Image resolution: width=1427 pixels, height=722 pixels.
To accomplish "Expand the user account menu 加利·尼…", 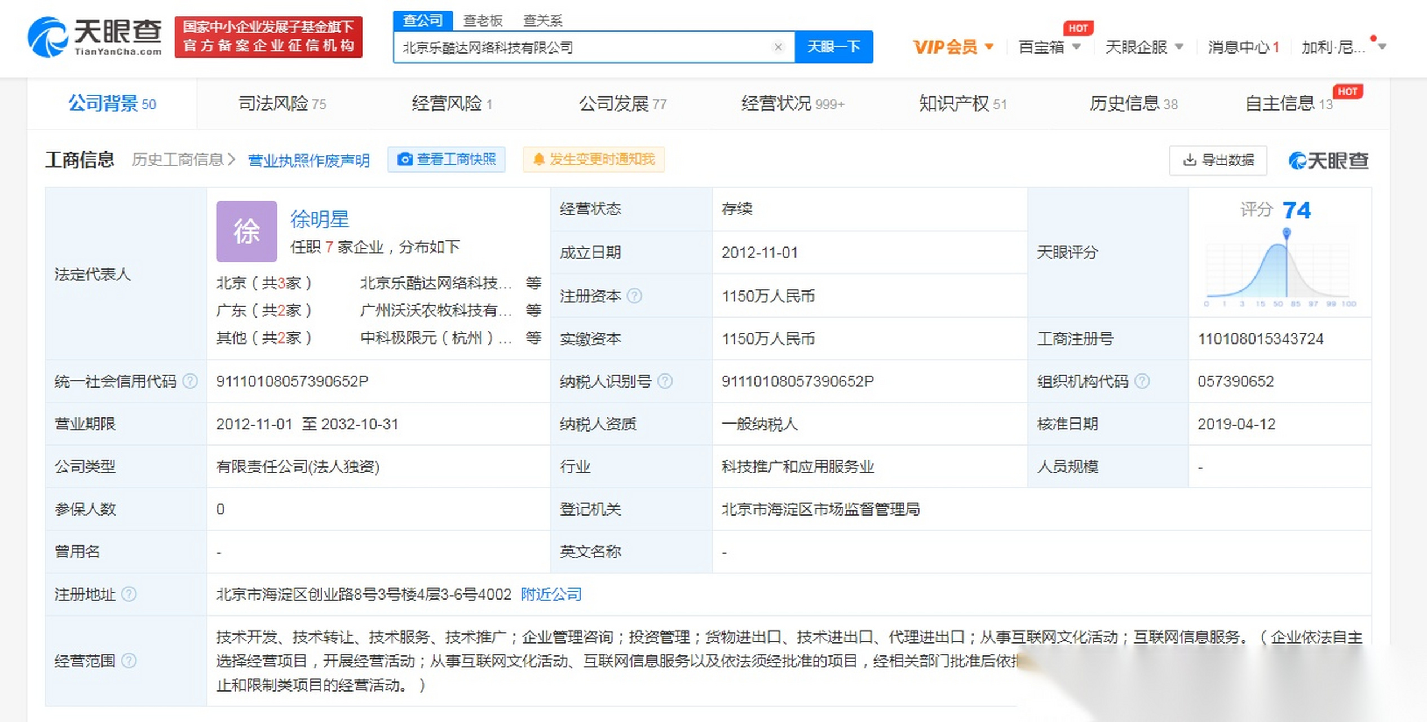I will (x=1343, y=47).
